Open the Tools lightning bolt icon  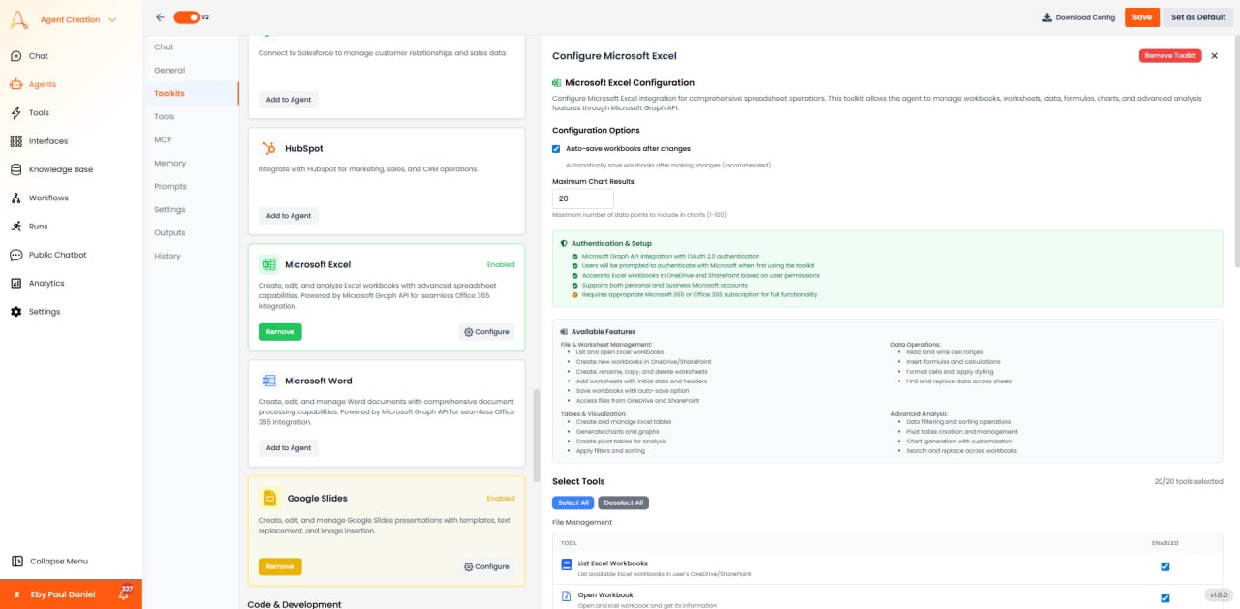click(16, 112)
